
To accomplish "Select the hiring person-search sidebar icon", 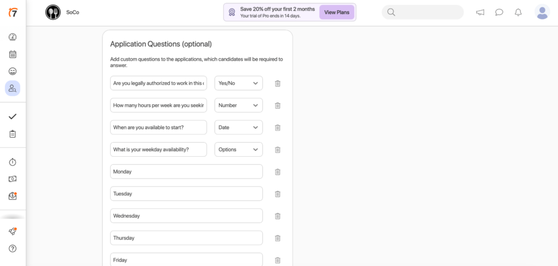I will [x=13, y=89].
